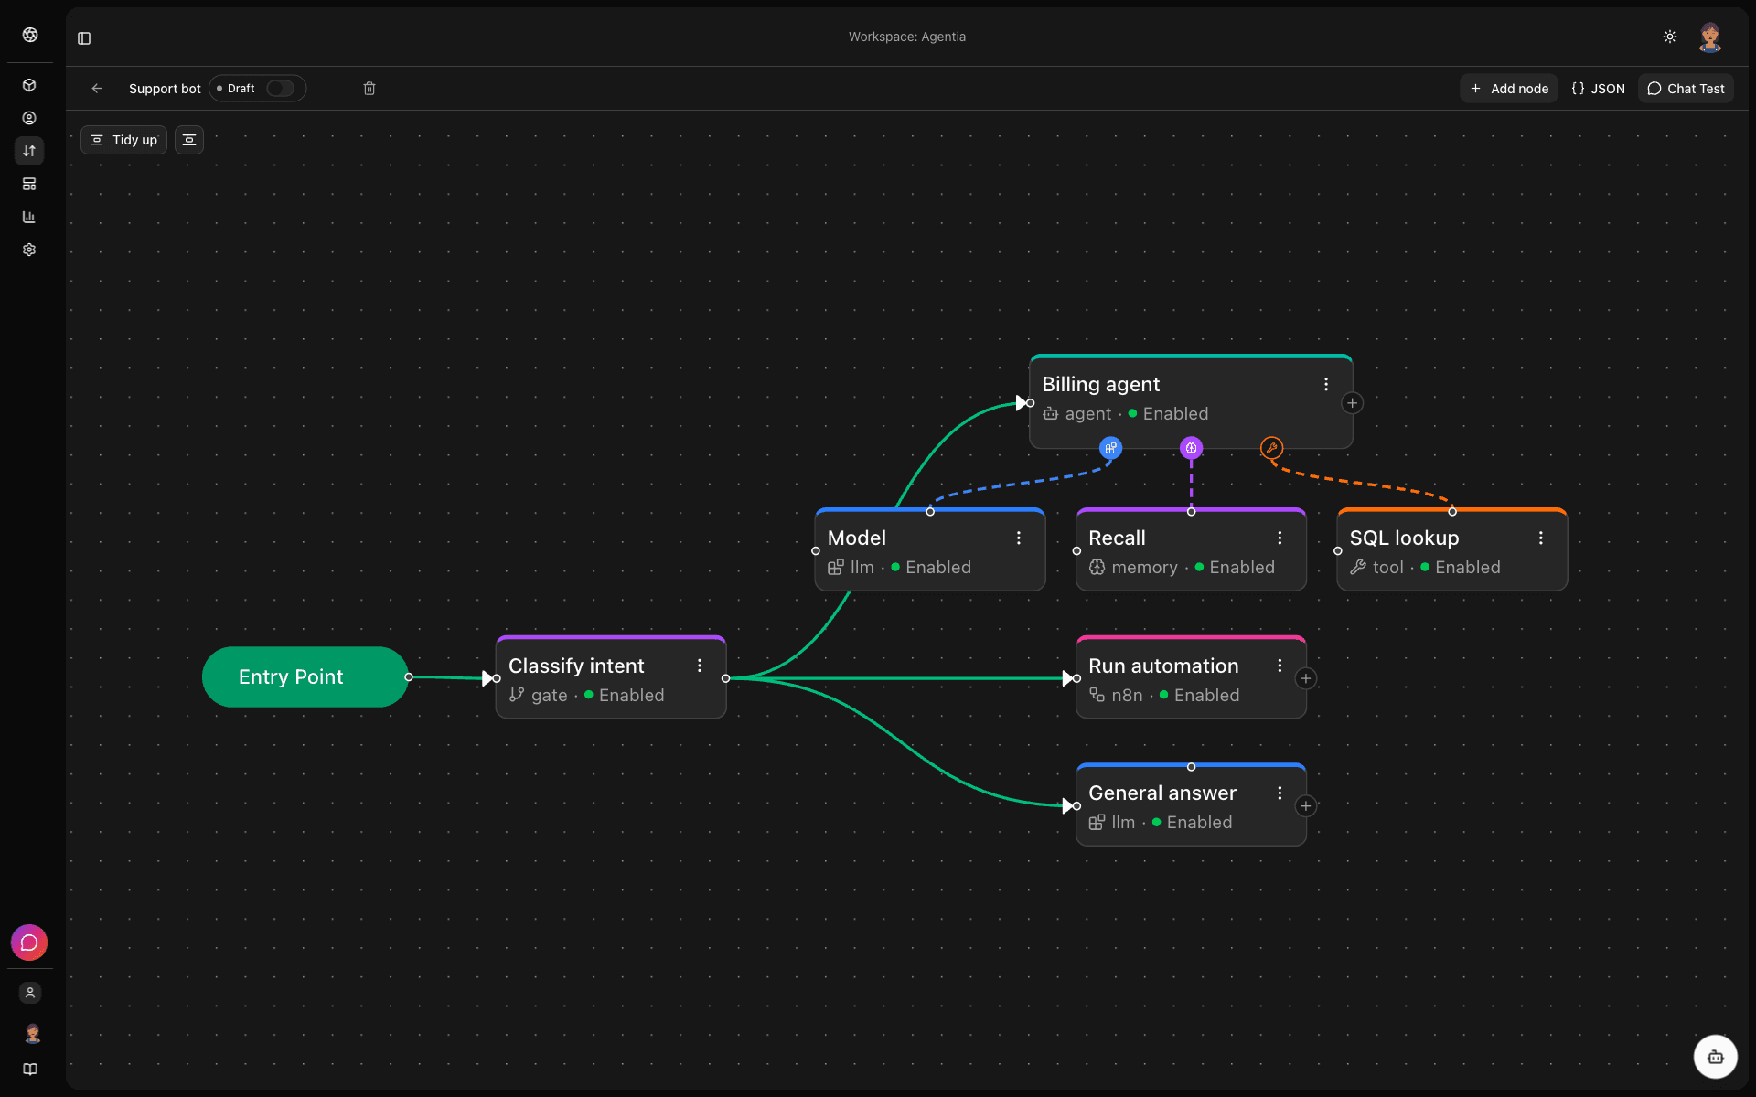
Task: Click the Recall left handle
Action: [x=1076, y=551]
